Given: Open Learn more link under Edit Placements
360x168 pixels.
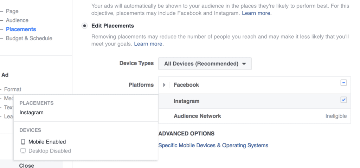Looking at the screenshot, I should (149, 44).
